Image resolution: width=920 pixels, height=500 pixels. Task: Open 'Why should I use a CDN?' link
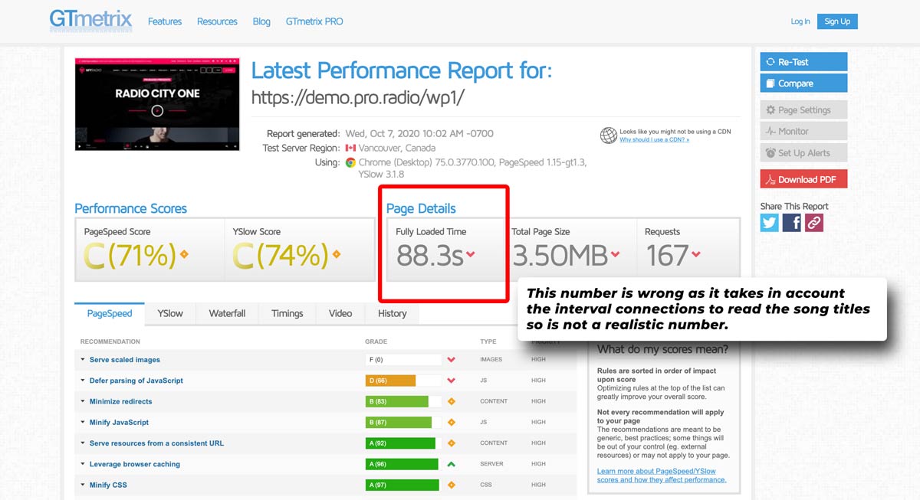click(x=654, y=140)
